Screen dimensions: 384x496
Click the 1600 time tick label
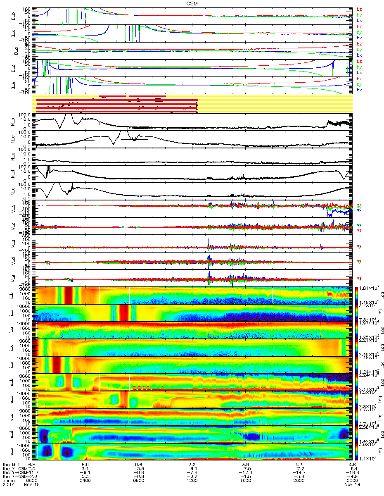pos(245,481)
